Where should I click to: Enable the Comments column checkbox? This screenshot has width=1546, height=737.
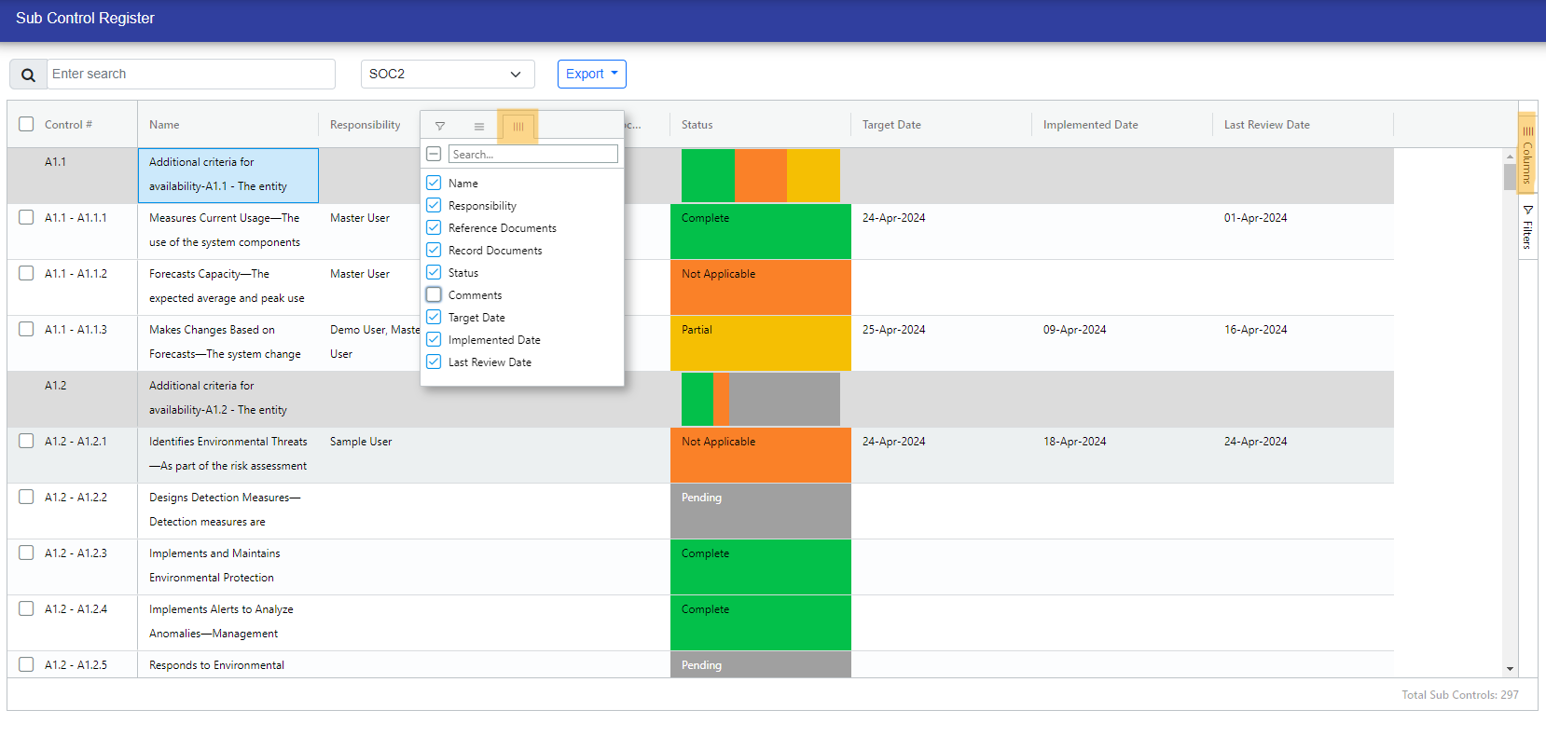(434, 295)
